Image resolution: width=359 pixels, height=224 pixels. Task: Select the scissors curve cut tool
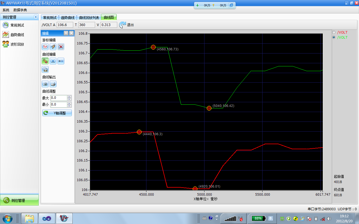coord(53,61)
